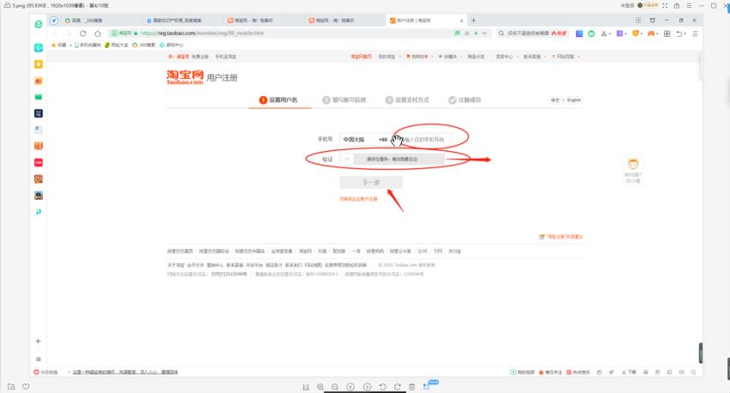The width and height of the screenshot is (730, 393).
Task: Switch page language to English
Action: coord(574,100)
